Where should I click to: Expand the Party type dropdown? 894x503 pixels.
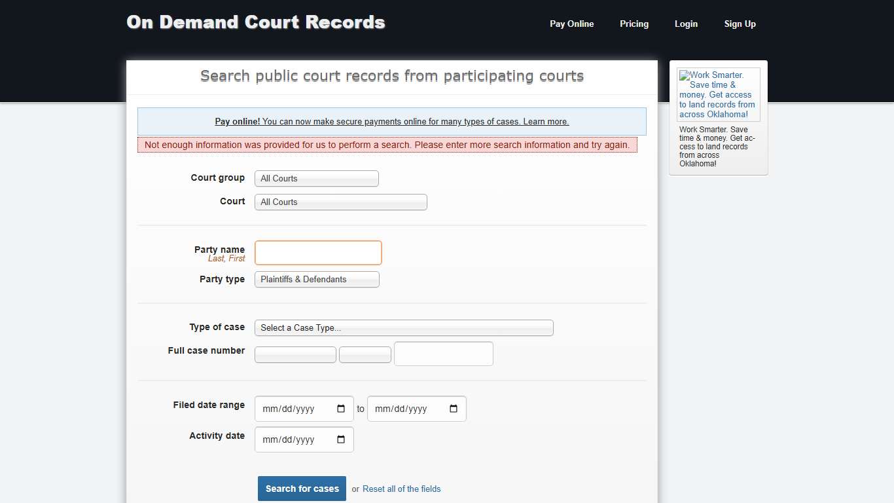316,279
